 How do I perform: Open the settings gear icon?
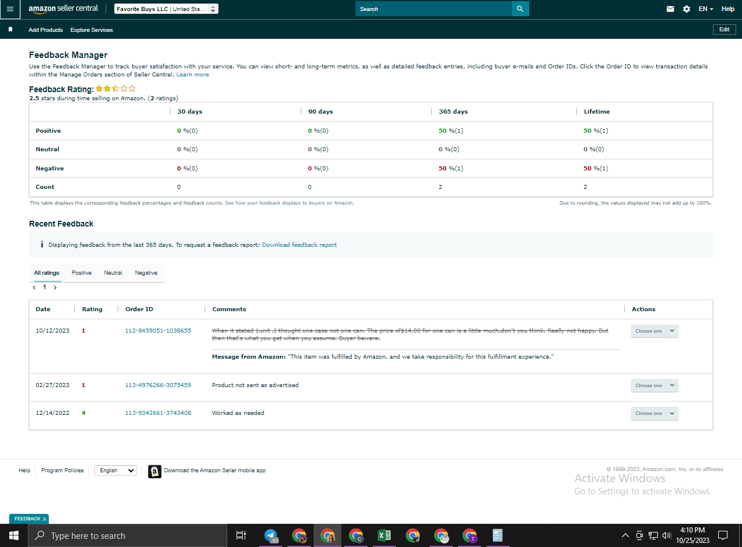pos(686,9)
